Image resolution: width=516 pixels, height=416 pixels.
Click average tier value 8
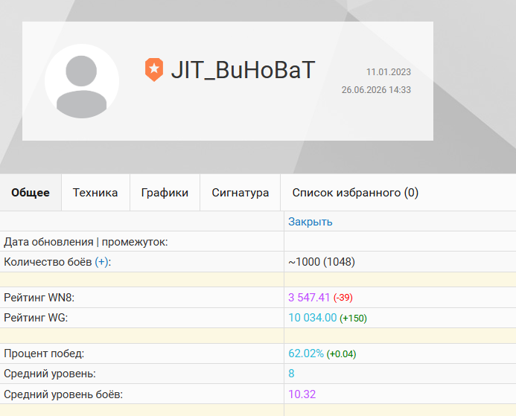[291, 374]
